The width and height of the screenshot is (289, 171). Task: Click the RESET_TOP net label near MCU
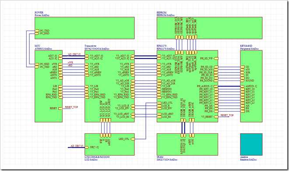point(72,107)
